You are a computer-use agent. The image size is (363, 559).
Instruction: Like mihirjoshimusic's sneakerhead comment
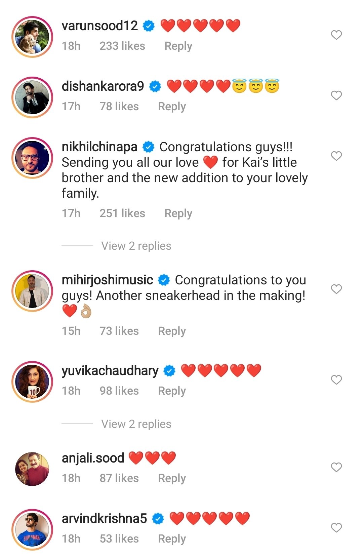click(x=336, y=289)
